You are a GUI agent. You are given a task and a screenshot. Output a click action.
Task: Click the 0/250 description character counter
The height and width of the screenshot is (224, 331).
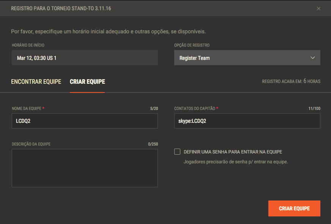pyautogui.click(x=153, y=144)
